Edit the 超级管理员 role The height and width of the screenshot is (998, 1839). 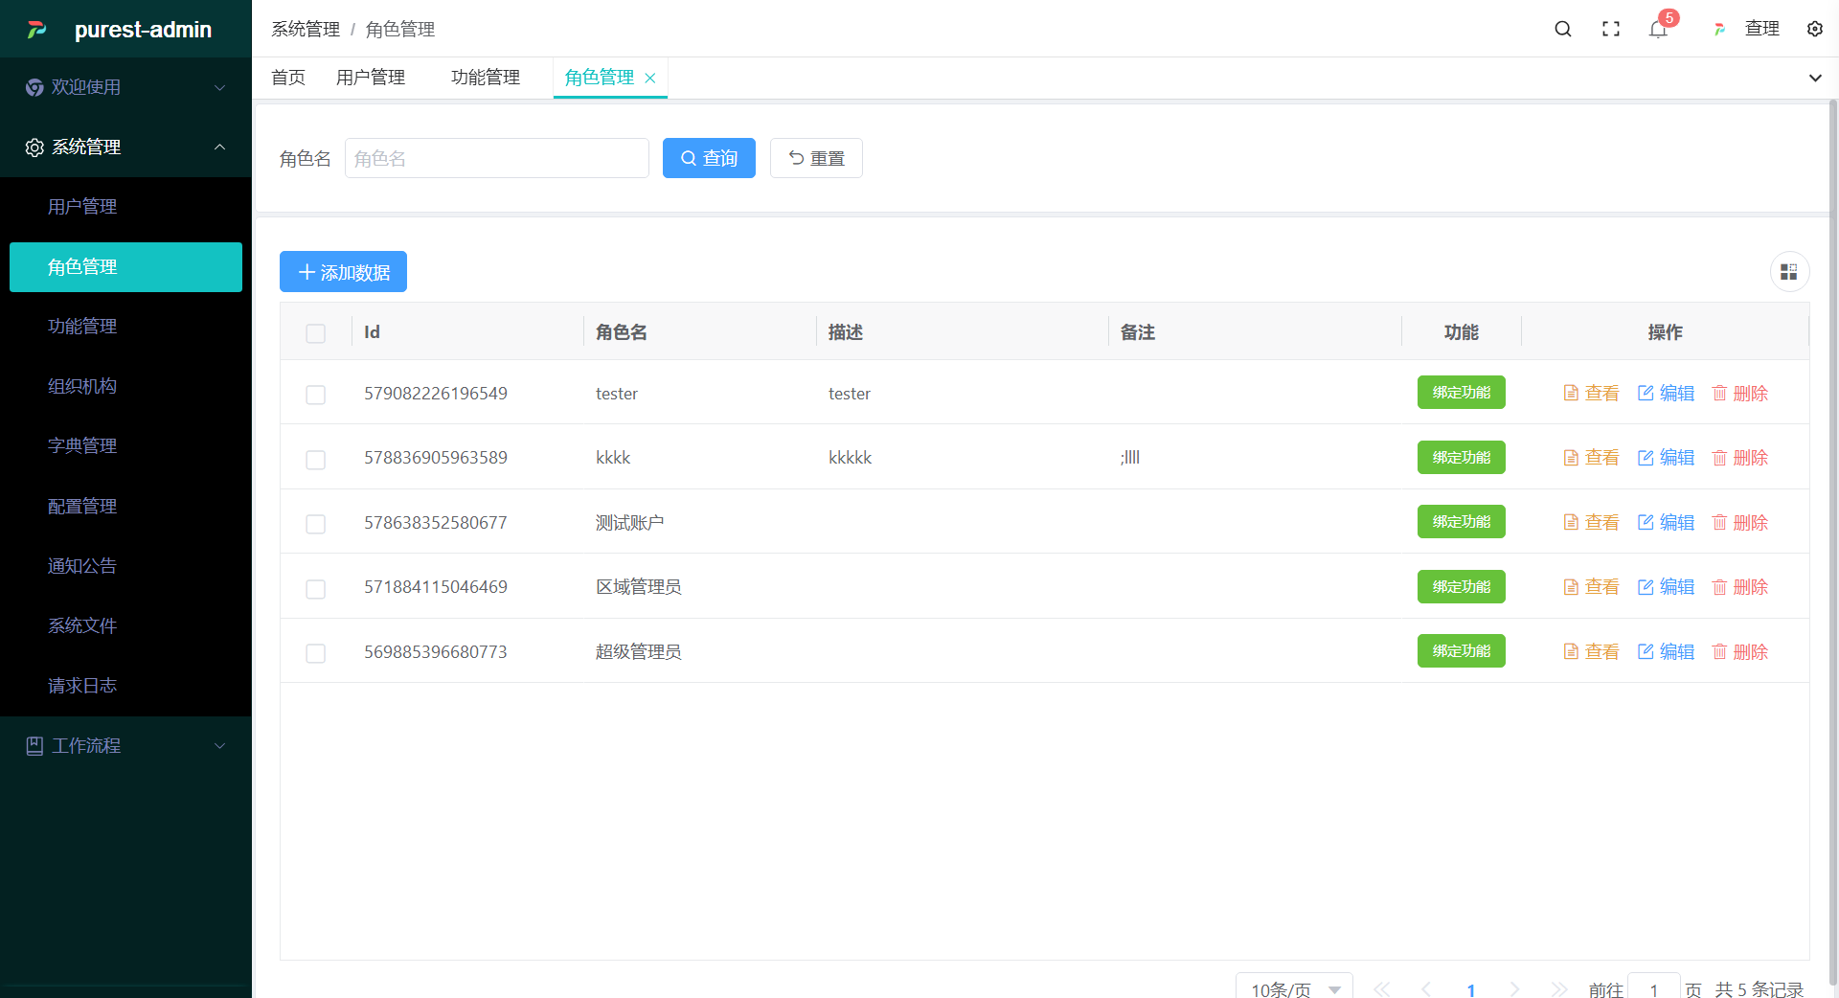coord(1666,651)
